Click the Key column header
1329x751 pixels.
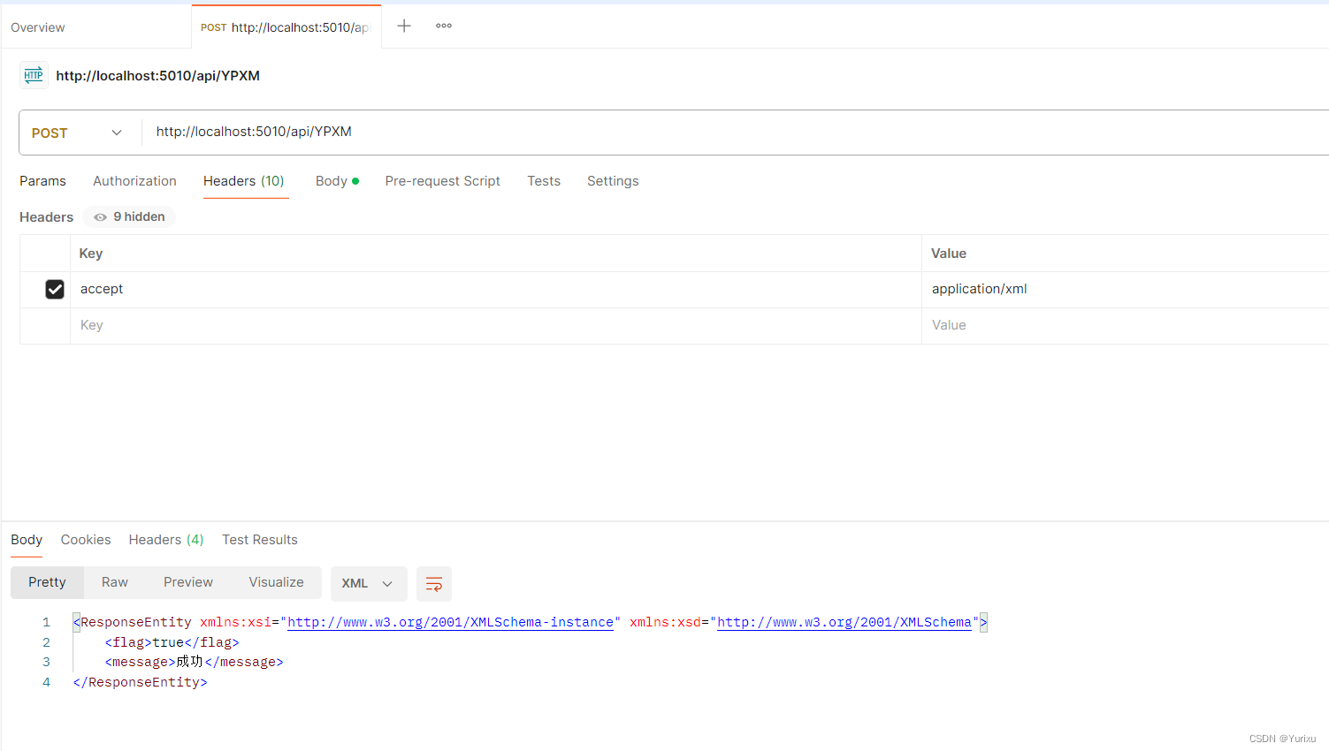pyautogui.click(x=91, y=254)
